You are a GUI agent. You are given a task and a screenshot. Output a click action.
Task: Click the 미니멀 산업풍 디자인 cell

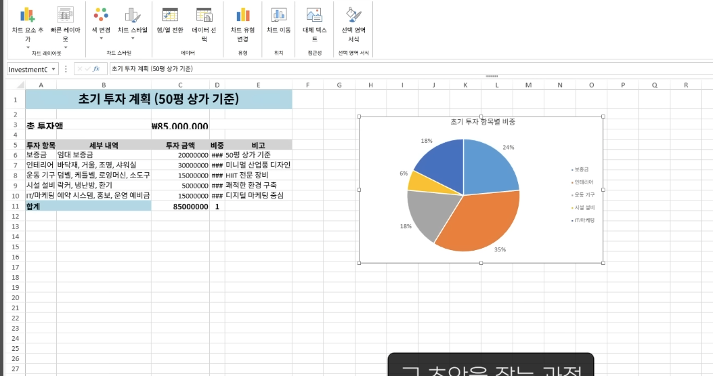(x=258, y=165)
